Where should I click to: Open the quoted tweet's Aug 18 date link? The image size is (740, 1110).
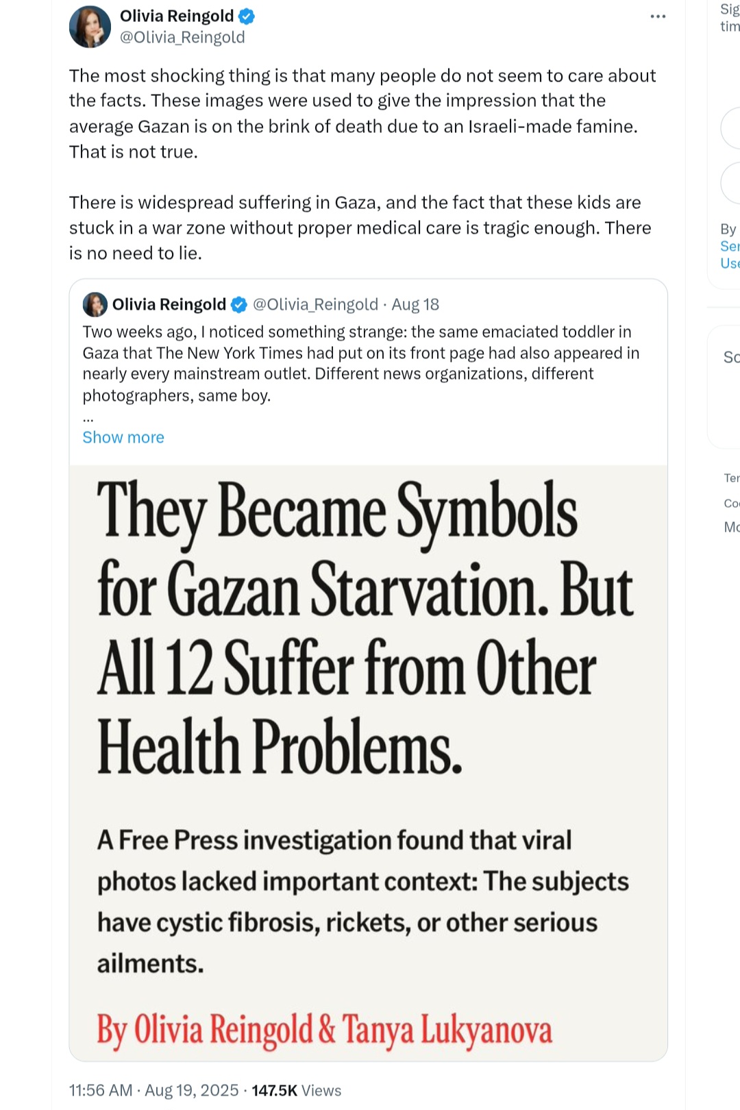point(415,304)
